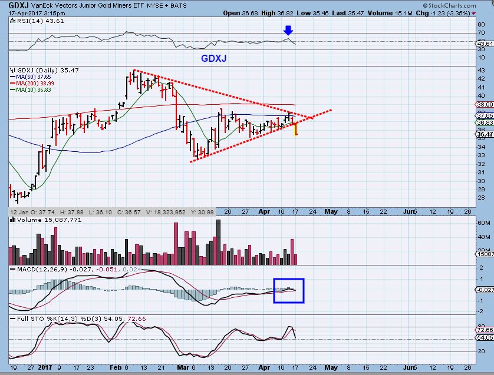Click the 'Mar' month label on date axis

183,367
